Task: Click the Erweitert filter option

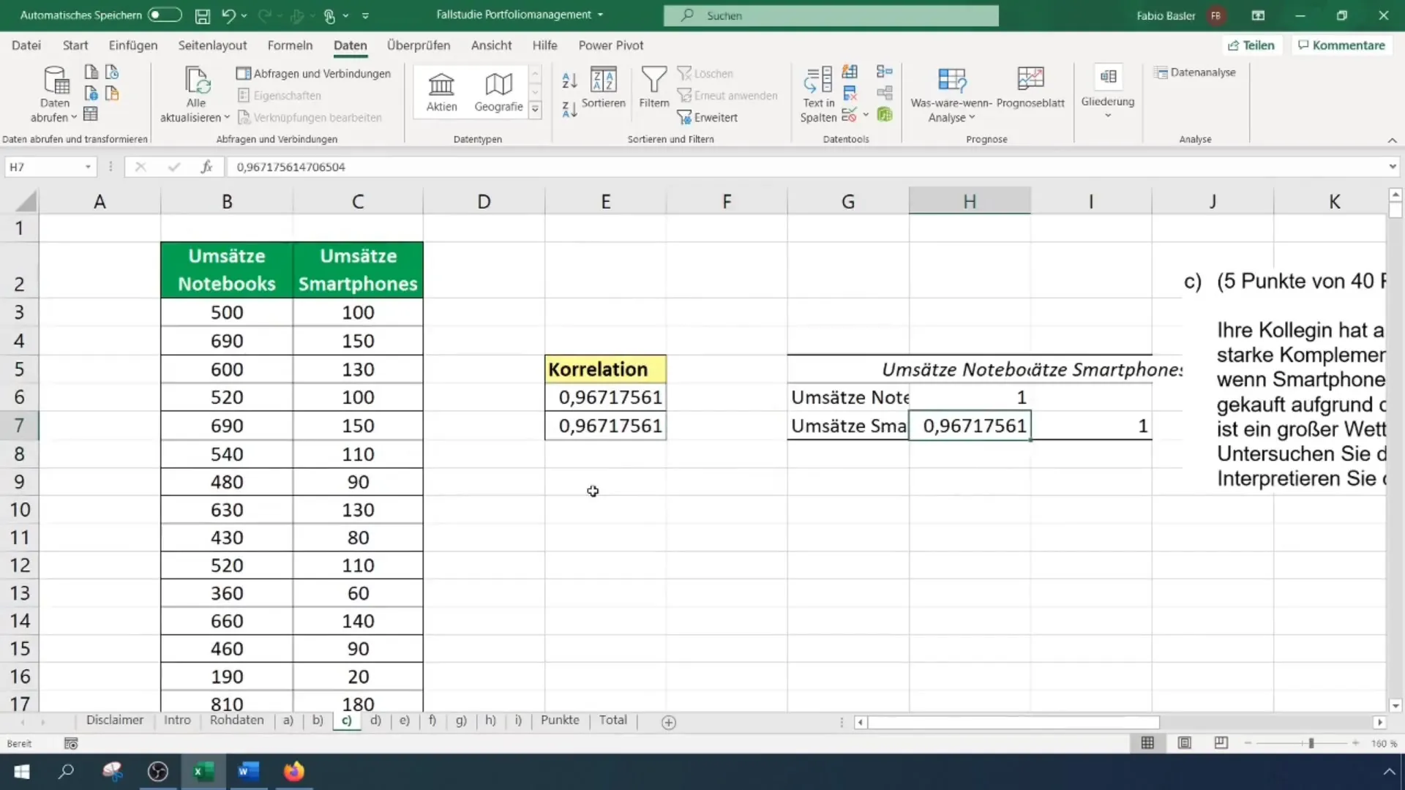Action: pyautogui.click(x=708, y=117)
